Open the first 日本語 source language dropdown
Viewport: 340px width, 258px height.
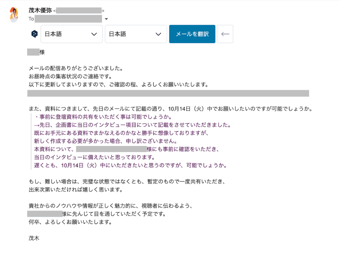click(x=71, y=34)
